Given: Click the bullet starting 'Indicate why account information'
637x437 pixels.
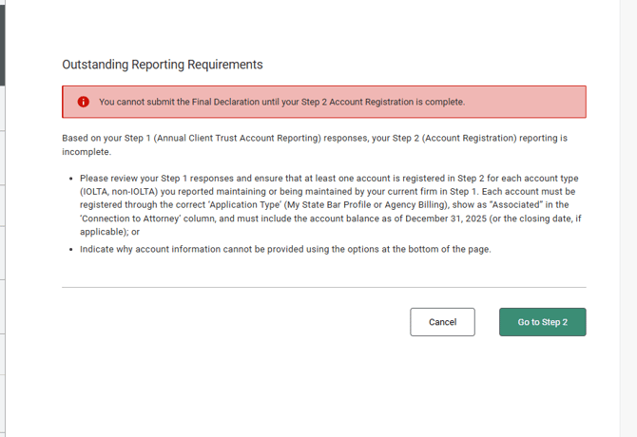Looking at the screenshot, I should tap(285, 250).
